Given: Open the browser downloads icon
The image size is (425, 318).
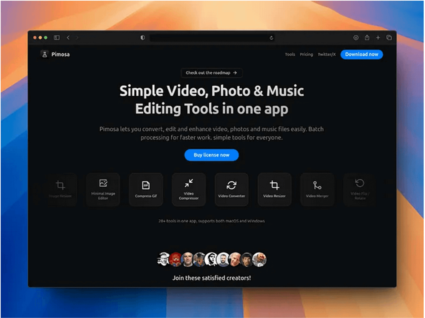Looking at the screenshot, I should 356,38.
